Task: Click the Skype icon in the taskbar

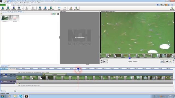Action: point(21,96)
